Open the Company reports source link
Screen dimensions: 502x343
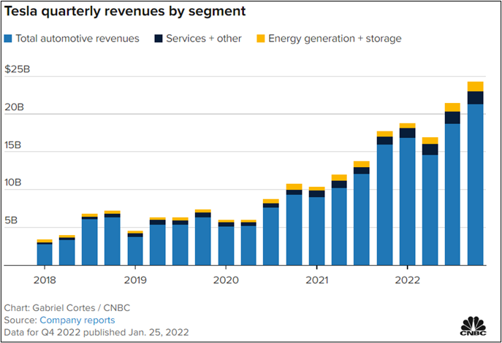77,320
